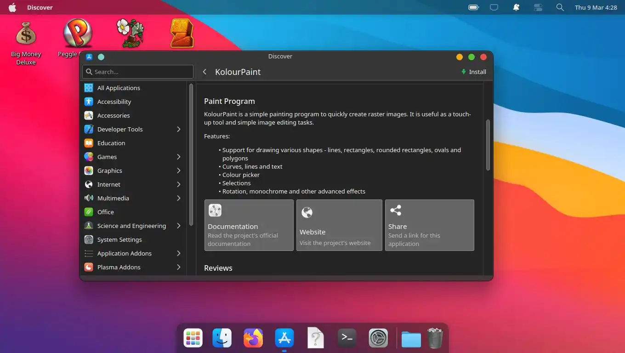Image resolution: width=625 pixels, height=353 pixels.
Task: Expand the Games category arrow
Action: pos(179,157)
